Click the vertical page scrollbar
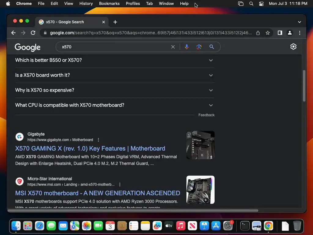Viewport: 313px width, 235px height. point(304,86)
